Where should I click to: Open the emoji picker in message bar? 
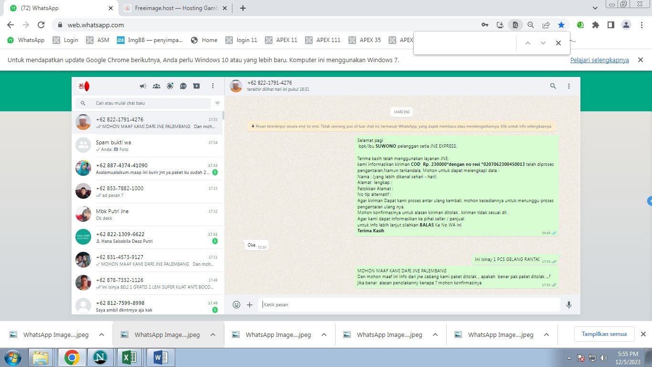point(236,304)
